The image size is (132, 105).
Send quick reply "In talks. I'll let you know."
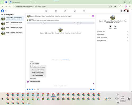point(38,72)
